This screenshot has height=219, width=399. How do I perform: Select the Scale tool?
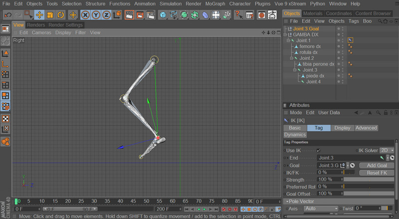click(x=50, y=14)
